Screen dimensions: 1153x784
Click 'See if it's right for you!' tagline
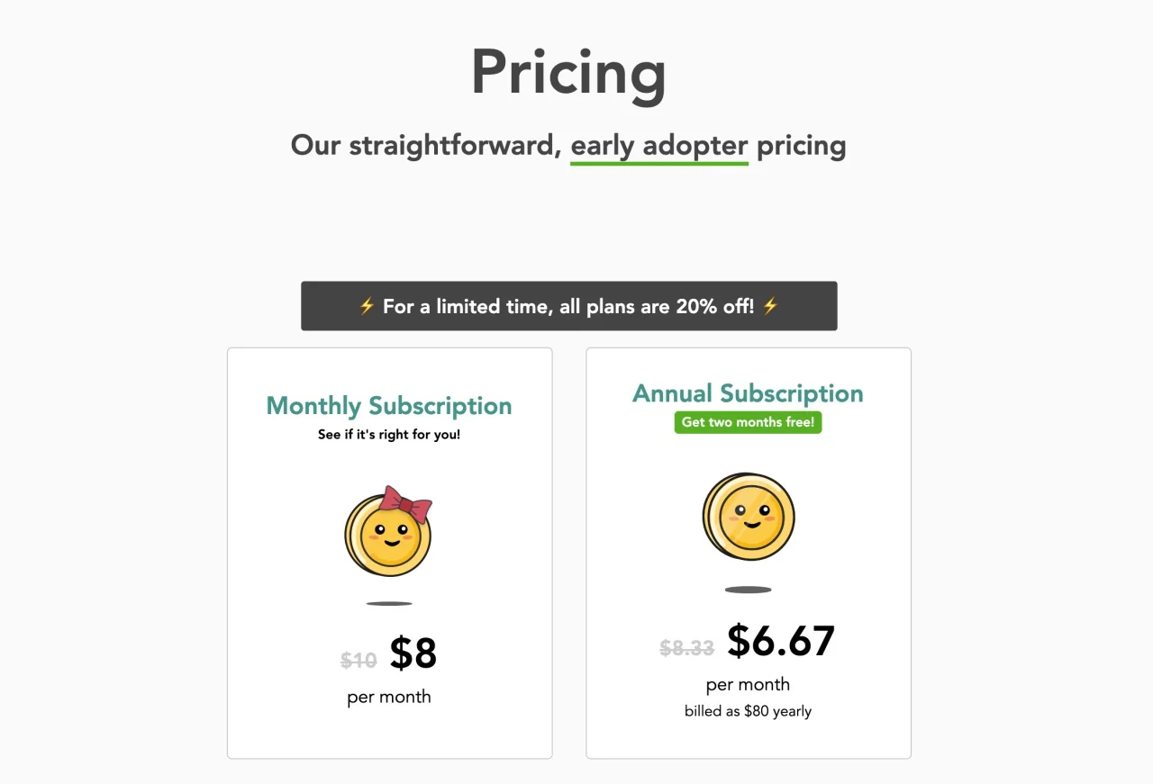click(389, 435)
